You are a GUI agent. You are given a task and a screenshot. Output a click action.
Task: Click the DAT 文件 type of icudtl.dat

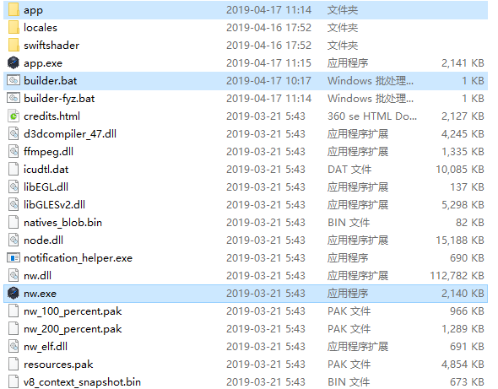(349, 170)
